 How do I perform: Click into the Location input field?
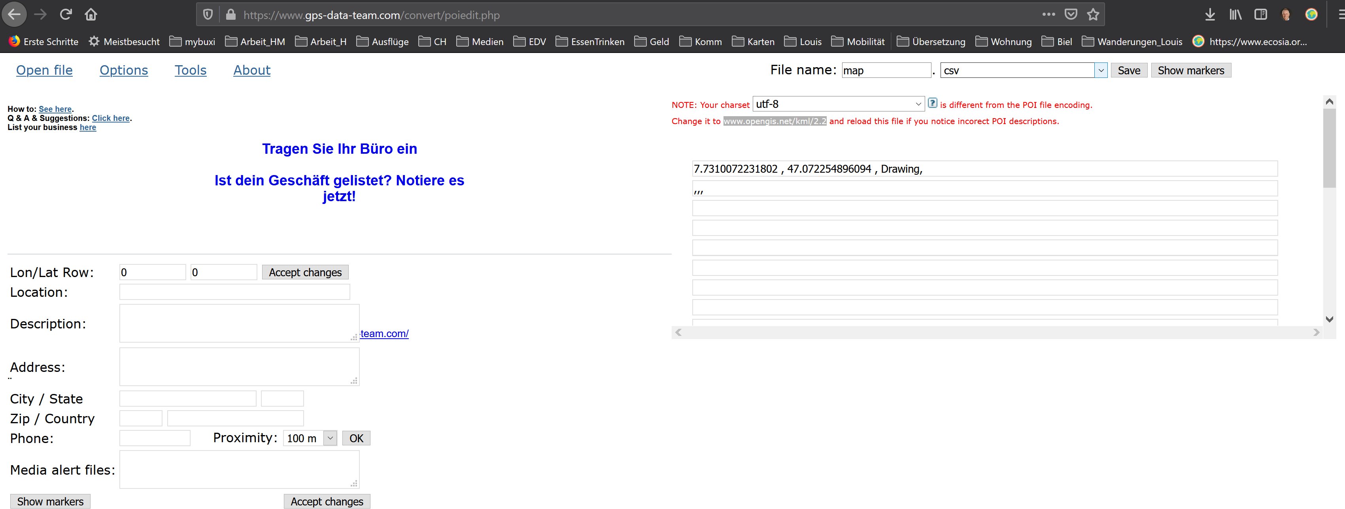pyautogui.click(x=234, y=292)
